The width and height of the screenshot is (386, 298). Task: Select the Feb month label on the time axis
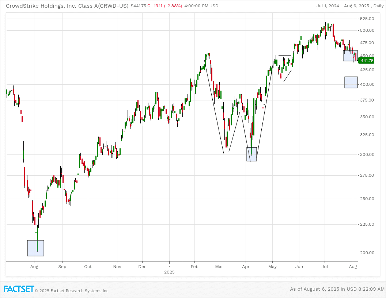tap(194, 267)
